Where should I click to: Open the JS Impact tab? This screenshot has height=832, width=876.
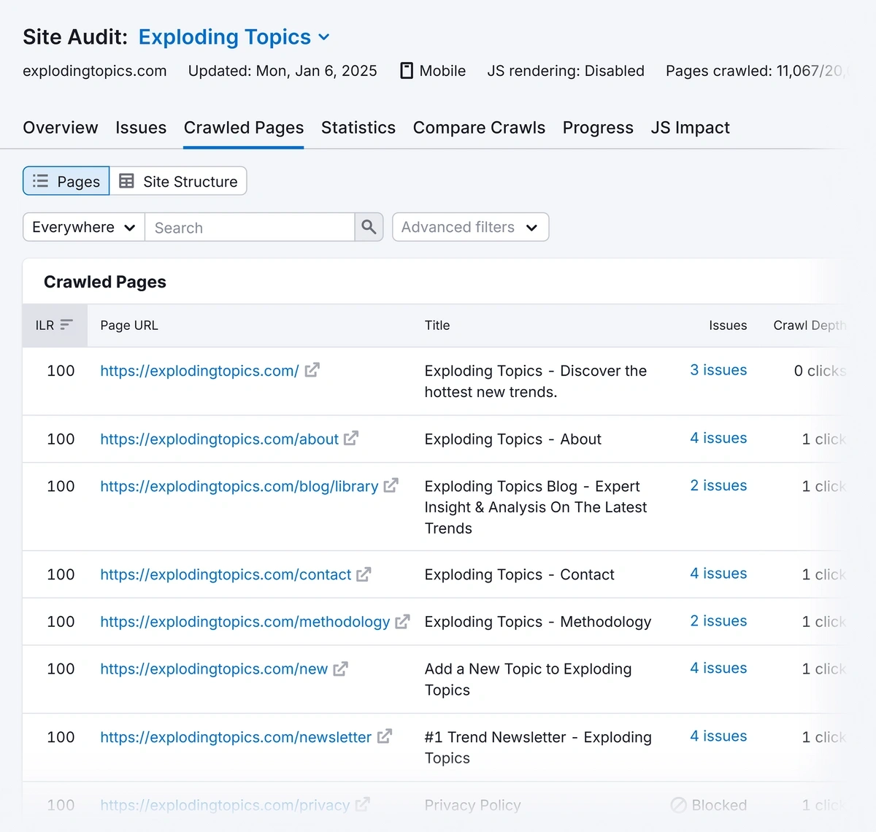(690, 128)
